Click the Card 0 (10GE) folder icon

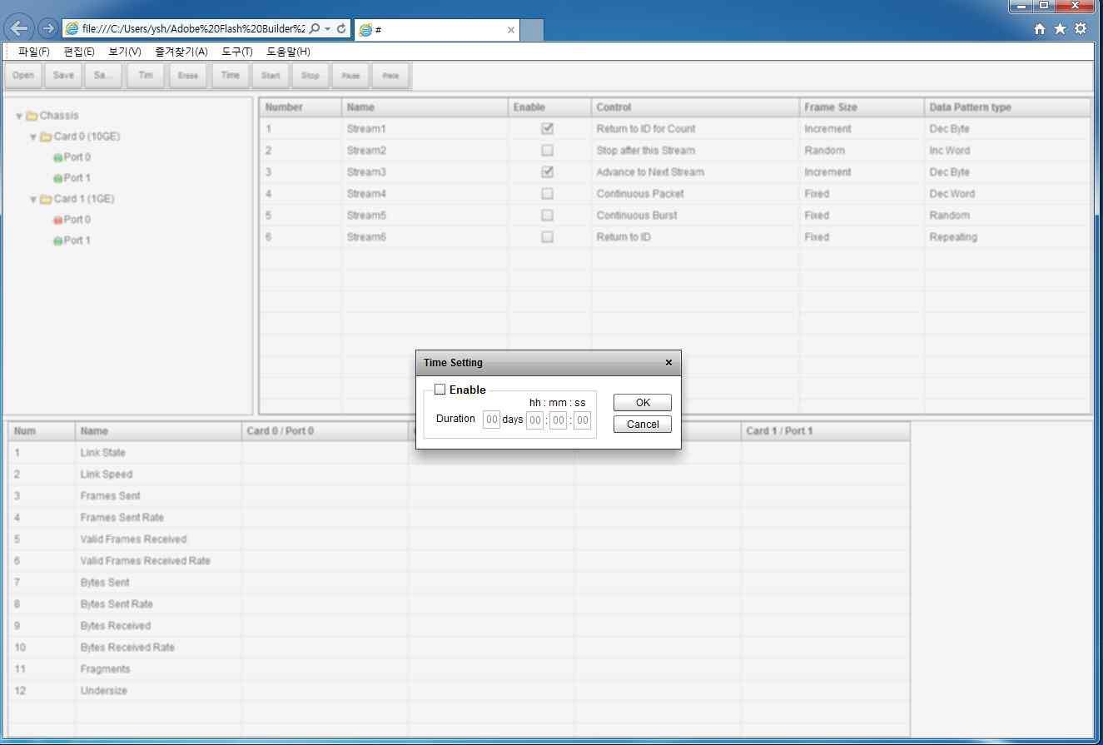46,137
